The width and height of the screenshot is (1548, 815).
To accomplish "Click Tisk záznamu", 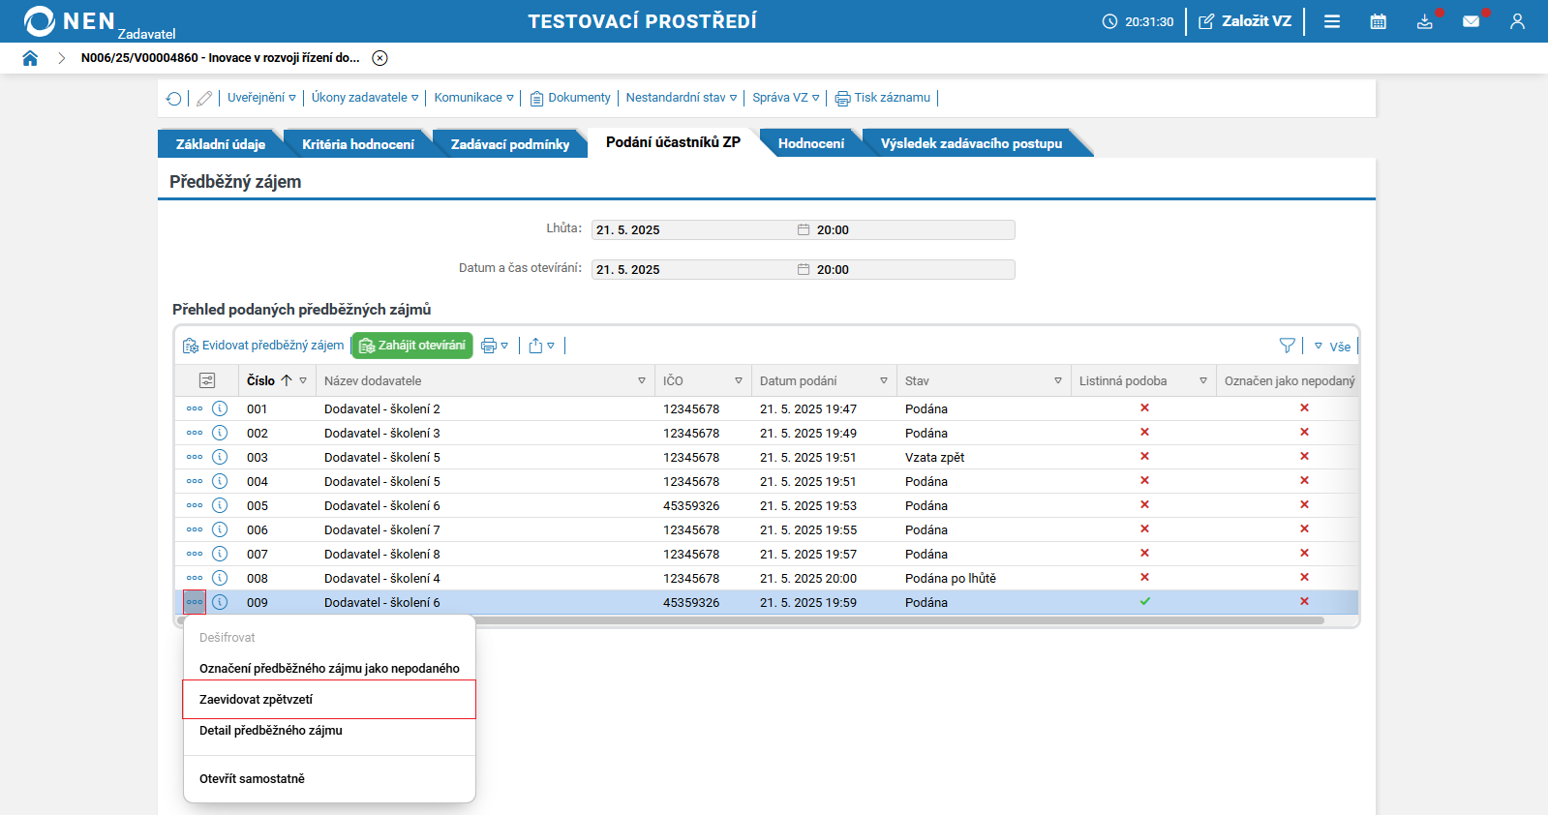I will coord(883,98).
